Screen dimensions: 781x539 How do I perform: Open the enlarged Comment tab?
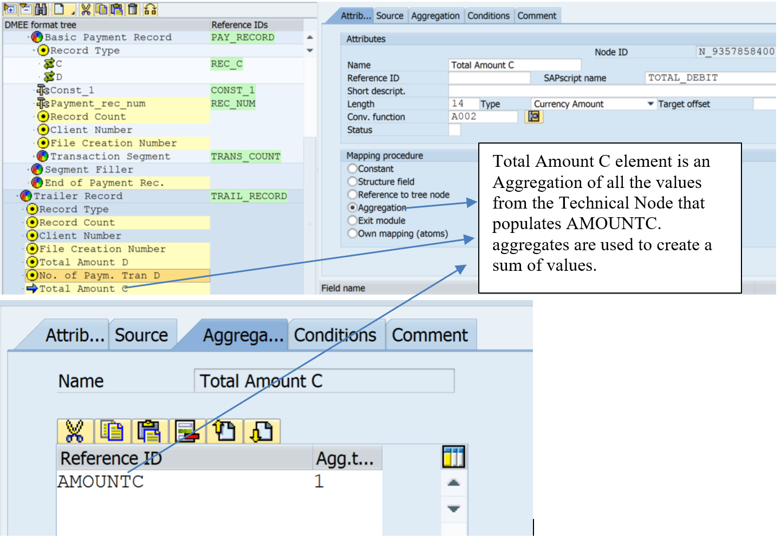[x=430, y=335]
